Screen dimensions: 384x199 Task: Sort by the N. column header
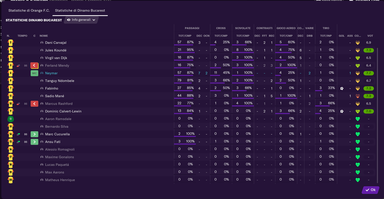click(x=8, y=36)
